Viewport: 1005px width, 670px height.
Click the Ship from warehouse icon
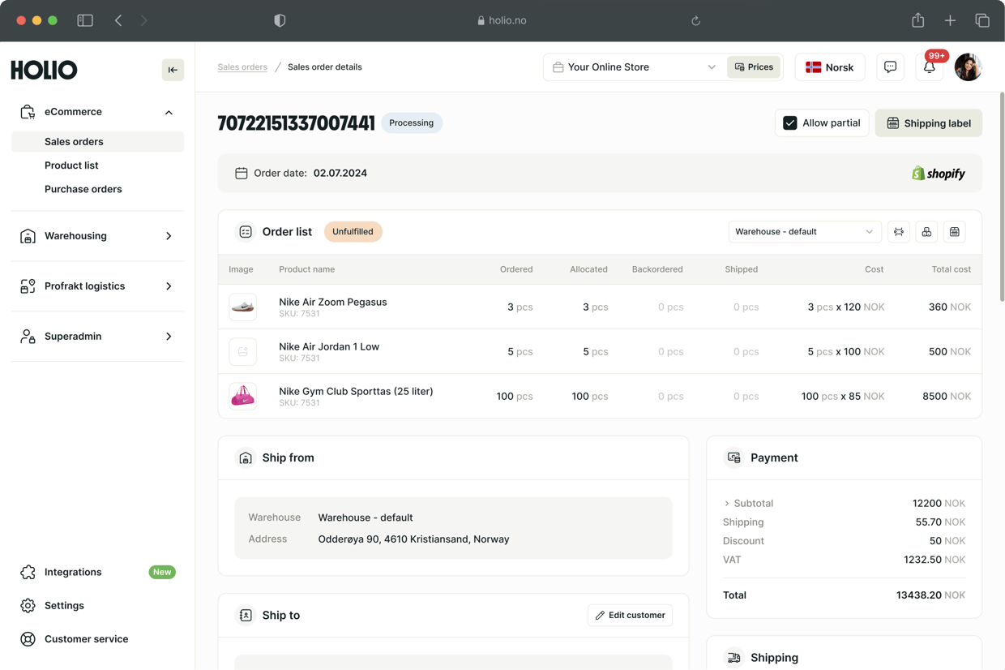(246, 458)
